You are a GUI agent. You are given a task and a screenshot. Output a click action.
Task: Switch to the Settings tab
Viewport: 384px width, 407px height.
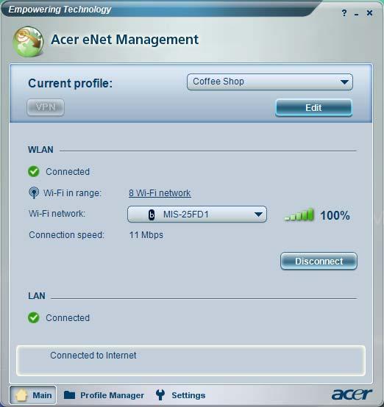(180, 395)
